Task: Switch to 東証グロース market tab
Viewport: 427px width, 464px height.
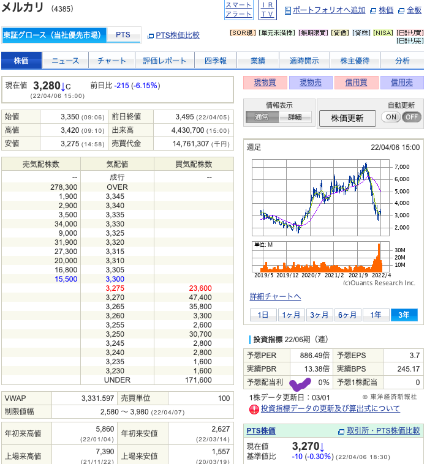Action: click(x=54, y=35)
